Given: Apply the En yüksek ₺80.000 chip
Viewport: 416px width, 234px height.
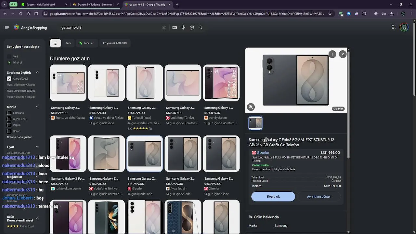Looking at the screenshot, I should 115,43.
